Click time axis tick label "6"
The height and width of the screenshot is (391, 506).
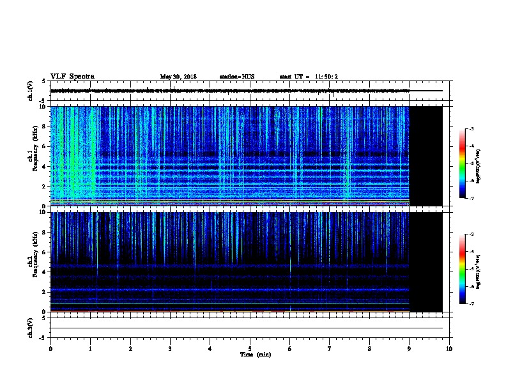point(290,349)
